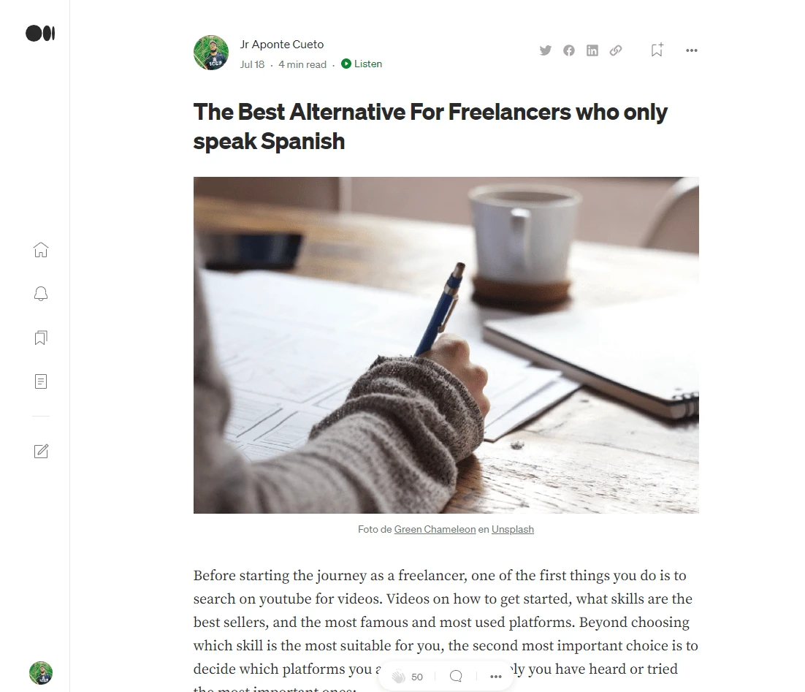Share article on Facebook
Screen dimensions: 805x692
[569, 50]
